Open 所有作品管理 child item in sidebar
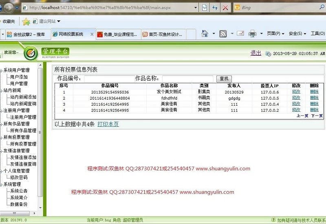The height and width of the screenshot is (224, 326). point(23,130)
